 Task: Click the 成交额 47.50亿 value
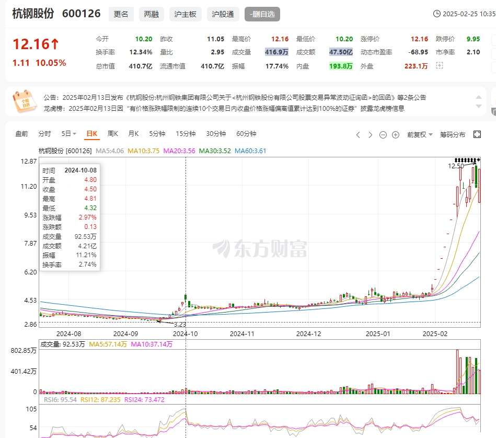click(x=341, y=52)
